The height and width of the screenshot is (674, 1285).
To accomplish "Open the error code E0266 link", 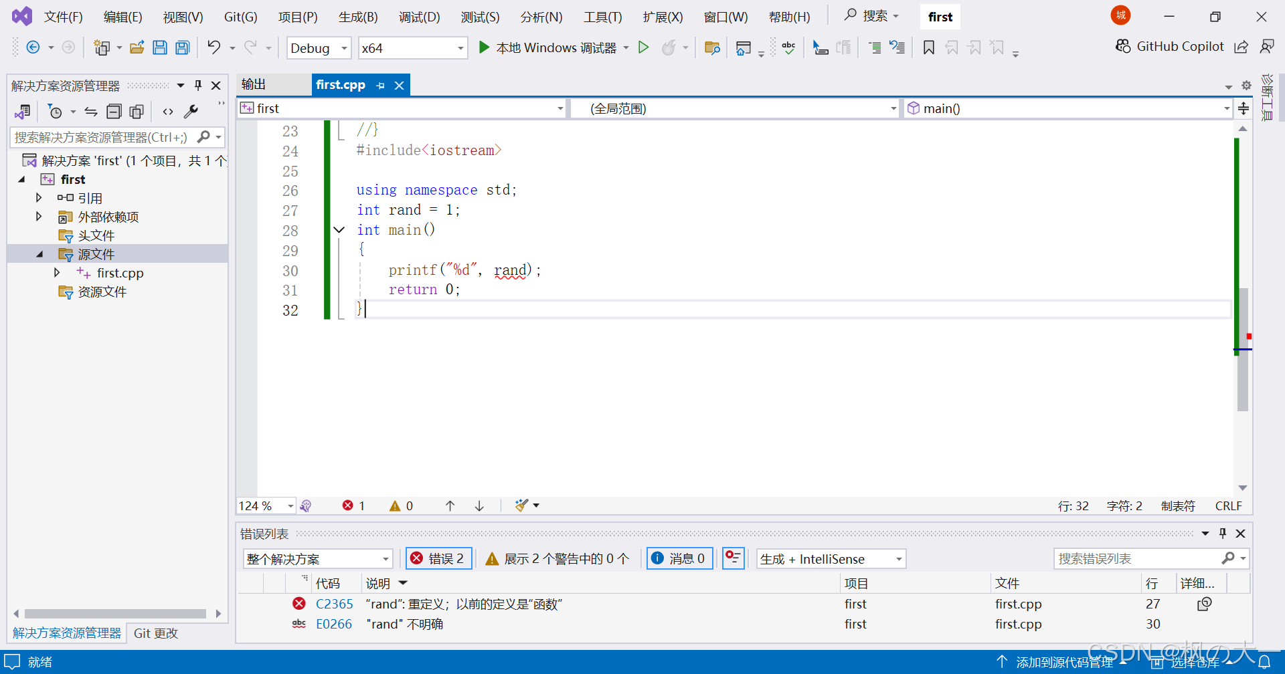I will pos(334,624).
